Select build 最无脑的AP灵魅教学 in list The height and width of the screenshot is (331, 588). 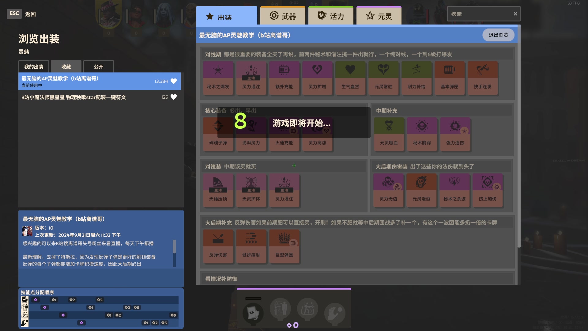[x=100, y=81]
